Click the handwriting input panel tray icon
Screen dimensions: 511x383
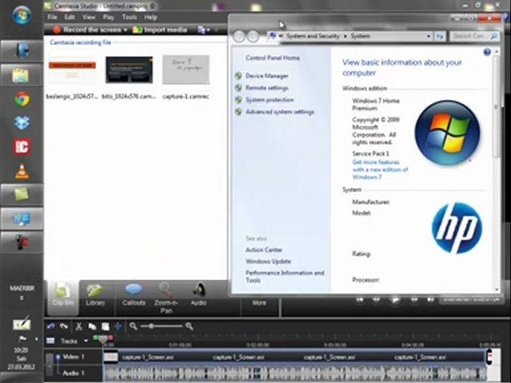coord(21,323)
